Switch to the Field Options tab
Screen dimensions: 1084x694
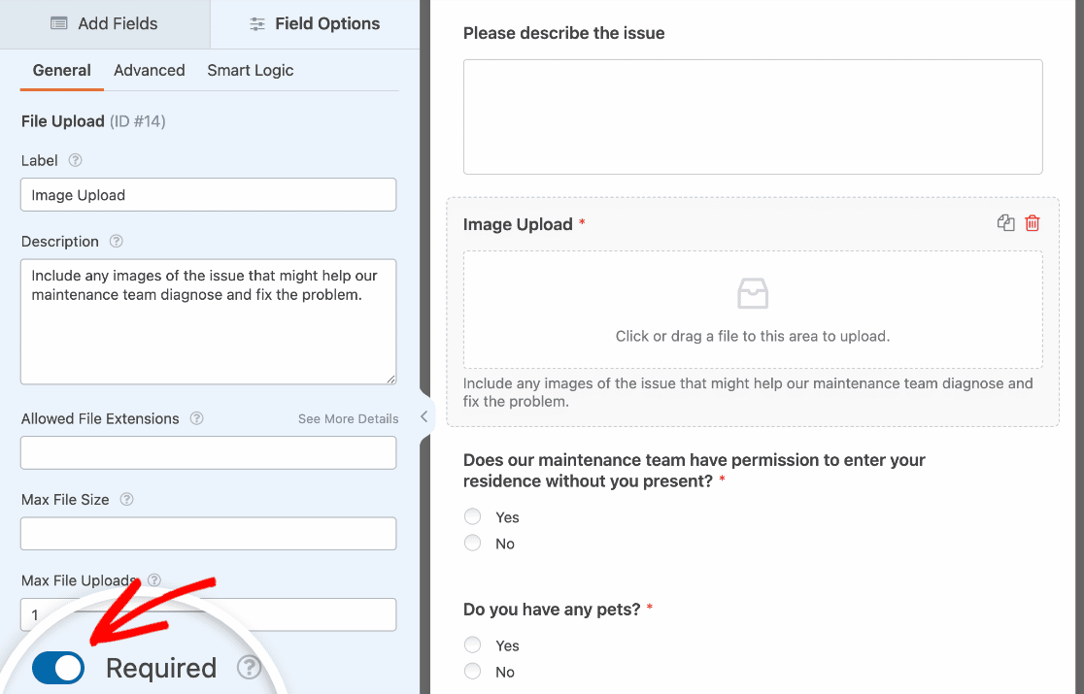315,24
